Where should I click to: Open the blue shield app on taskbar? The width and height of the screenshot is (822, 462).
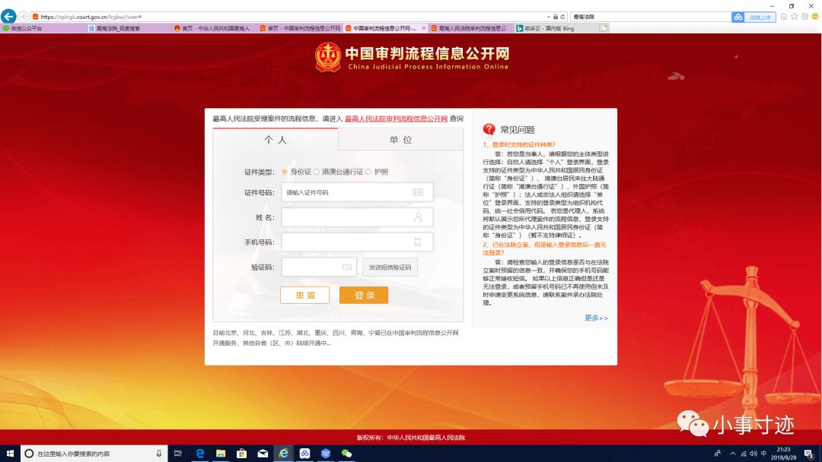326,454
